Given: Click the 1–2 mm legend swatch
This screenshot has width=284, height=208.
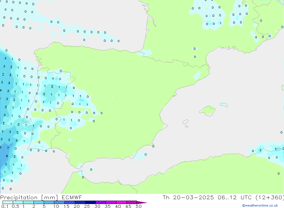Looking at the screenshot, I should [x=28, y=202].
